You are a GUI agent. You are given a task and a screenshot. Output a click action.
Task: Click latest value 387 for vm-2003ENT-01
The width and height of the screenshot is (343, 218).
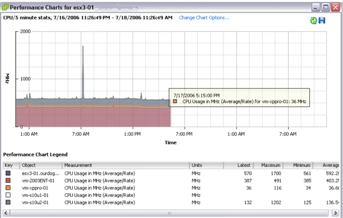(x=248, y=180)
